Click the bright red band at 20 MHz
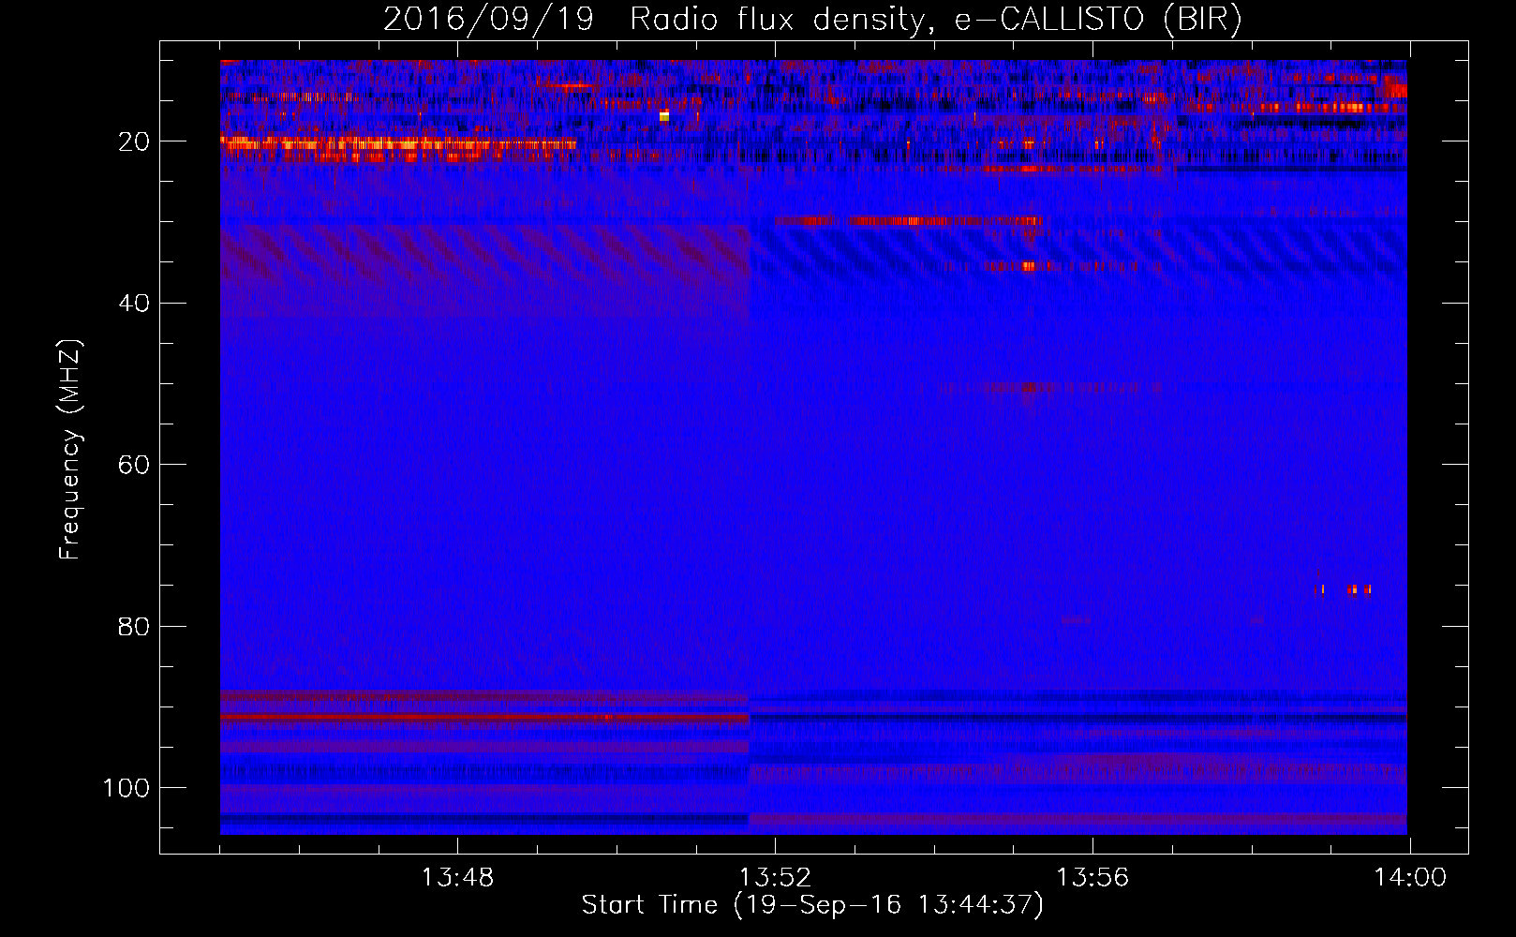This screenshot has width=1516, height=937. click(398, 144)
